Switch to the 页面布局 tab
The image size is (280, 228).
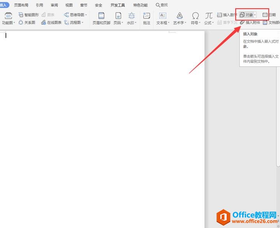tap(21, 5)
